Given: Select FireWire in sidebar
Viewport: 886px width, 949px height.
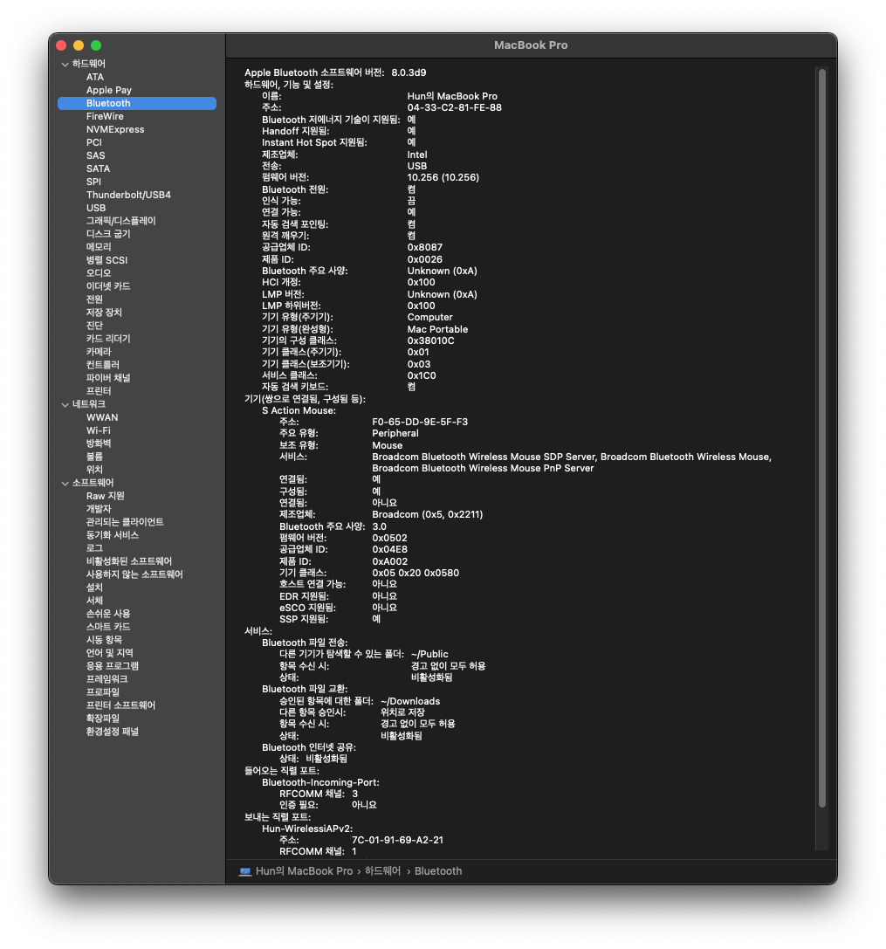Looking at the screenshot, I should (105, 116).
